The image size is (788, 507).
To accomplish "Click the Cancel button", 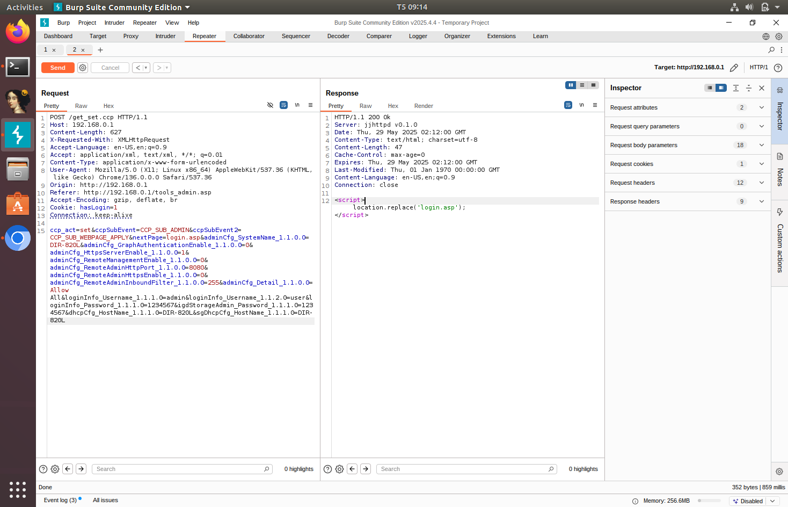I will 110,68.
